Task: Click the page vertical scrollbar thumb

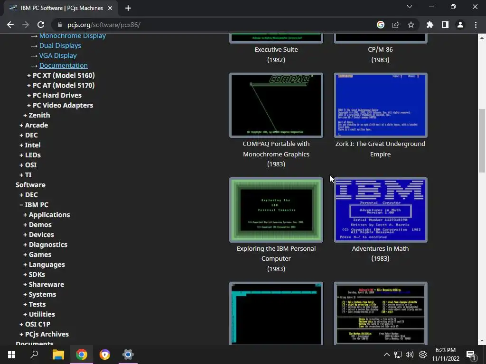Action: point(482,140)
